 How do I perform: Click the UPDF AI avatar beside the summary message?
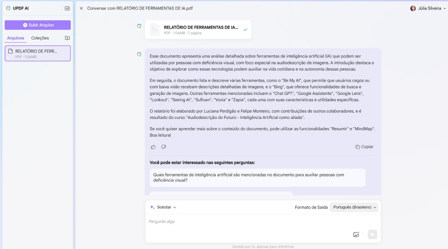(x=139, y=54)
